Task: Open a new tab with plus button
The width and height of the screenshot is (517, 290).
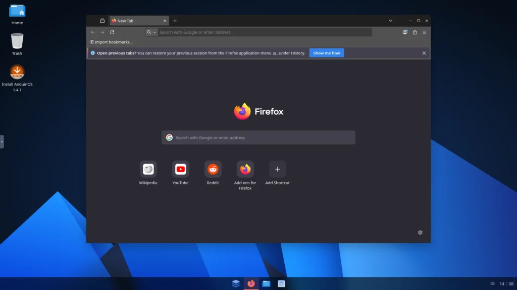Action: pyautogui.click(x=175, y=21)
